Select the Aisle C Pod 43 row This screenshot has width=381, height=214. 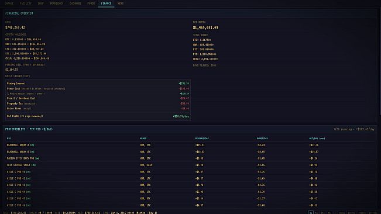tap(190, 185)
